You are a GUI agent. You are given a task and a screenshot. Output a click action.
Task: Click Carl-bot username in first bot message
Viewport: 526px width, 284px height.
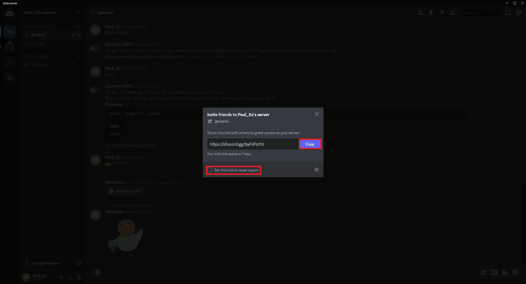(113, 45)
